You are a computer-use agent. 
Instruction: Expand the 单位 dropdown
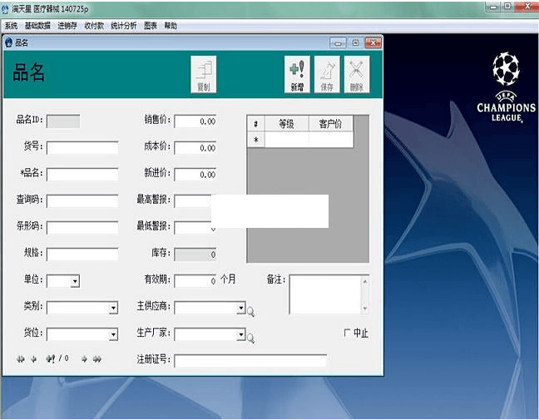[x=75, y=281]
